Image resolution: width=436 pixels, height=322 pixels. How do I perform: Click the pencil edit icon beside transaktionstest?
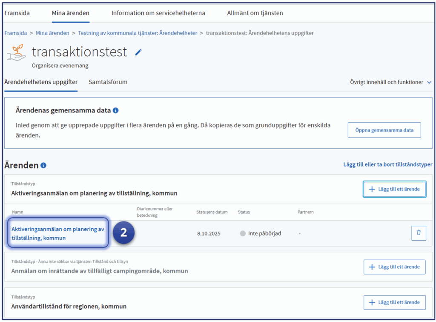point(138,52)
